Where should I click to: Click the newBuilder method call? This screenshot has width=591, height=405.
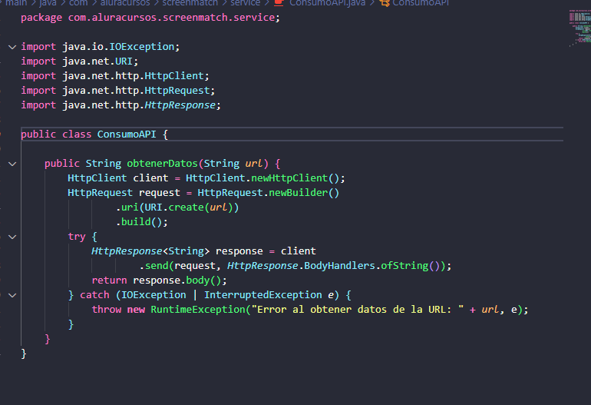coord(298,193)
